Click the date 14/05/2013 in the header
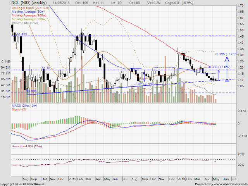 tap(61, 3)
